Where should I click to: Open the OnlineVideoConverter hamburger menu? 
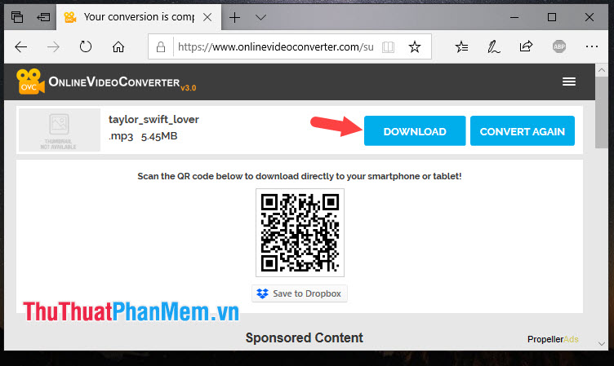click(569, 82)
